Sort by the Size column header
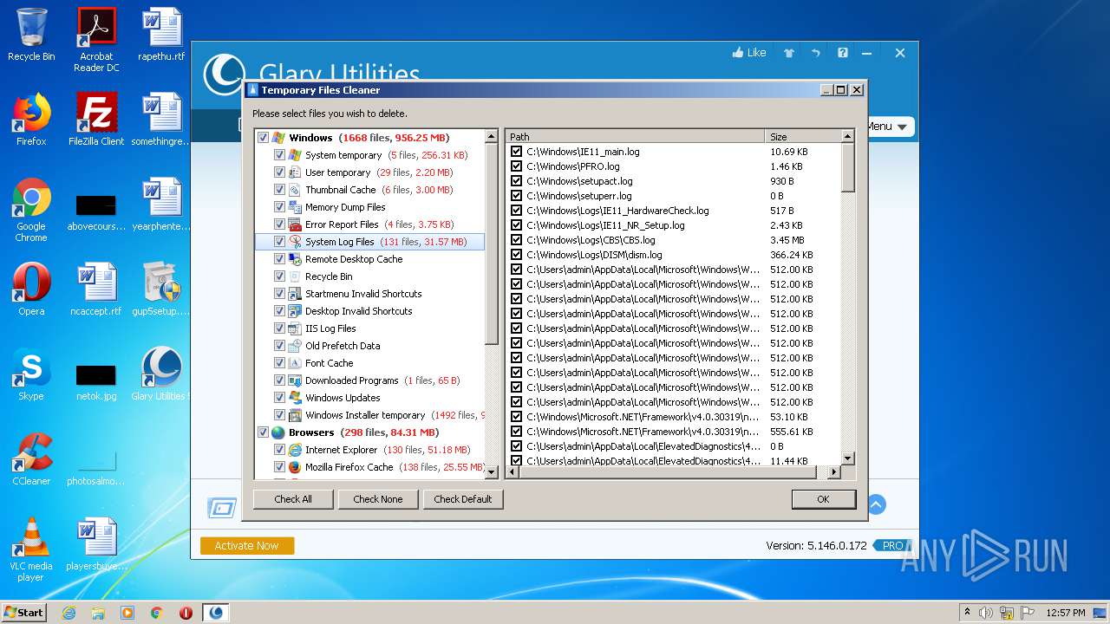This screenshot has height=624, width=1110. click(x=802, y=137)
